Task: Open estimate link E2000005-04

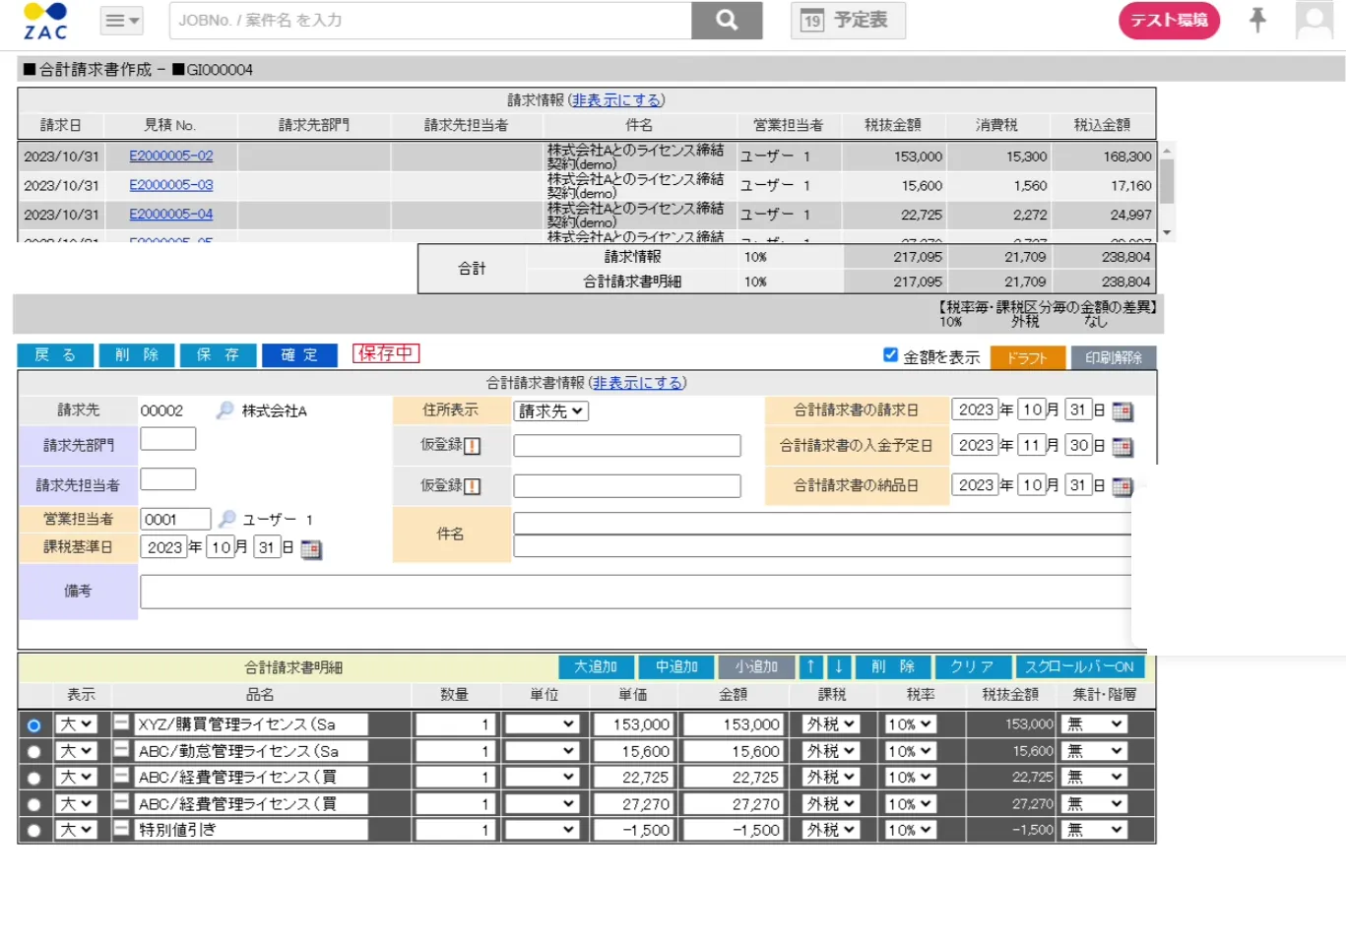Action: point(171,214)
